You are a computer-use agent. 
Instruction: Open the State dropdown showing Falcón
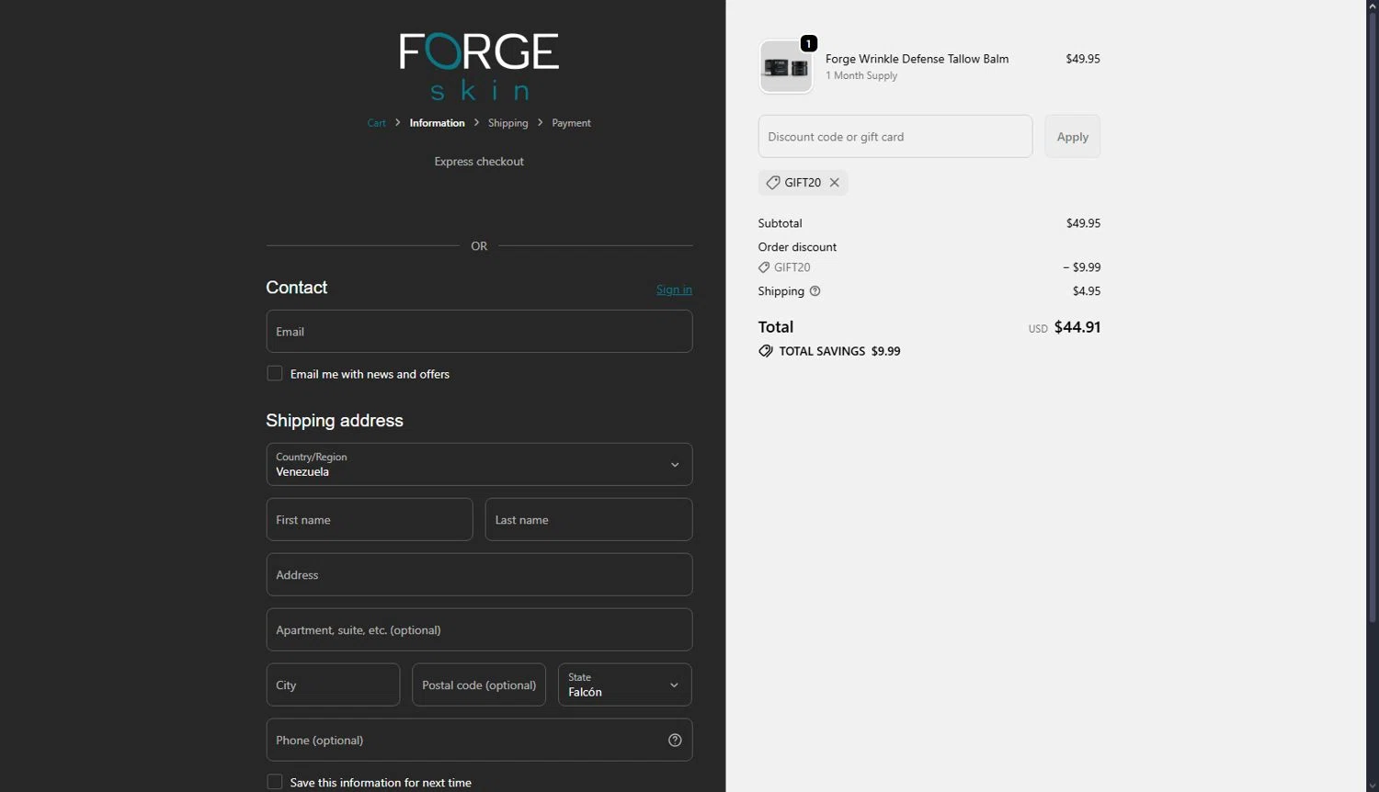(x=625, y=685)
